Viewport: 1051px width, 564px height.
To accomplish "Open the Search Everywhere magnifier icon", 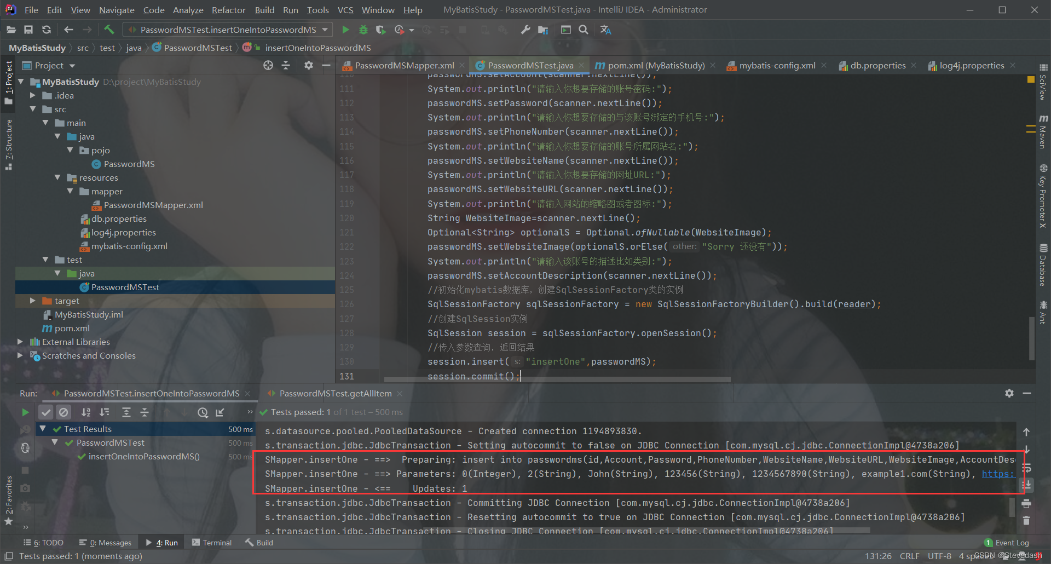I will pyautogui.click(x=584, y=30).
